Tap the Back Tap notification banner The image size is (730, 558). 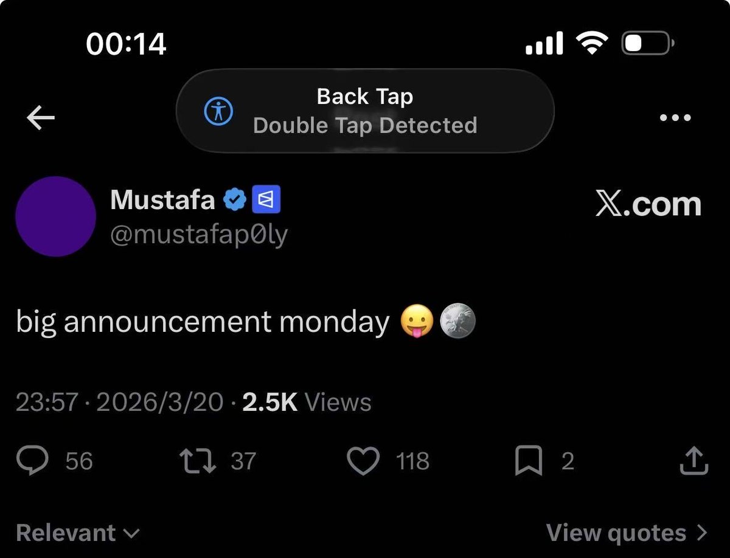365,111
